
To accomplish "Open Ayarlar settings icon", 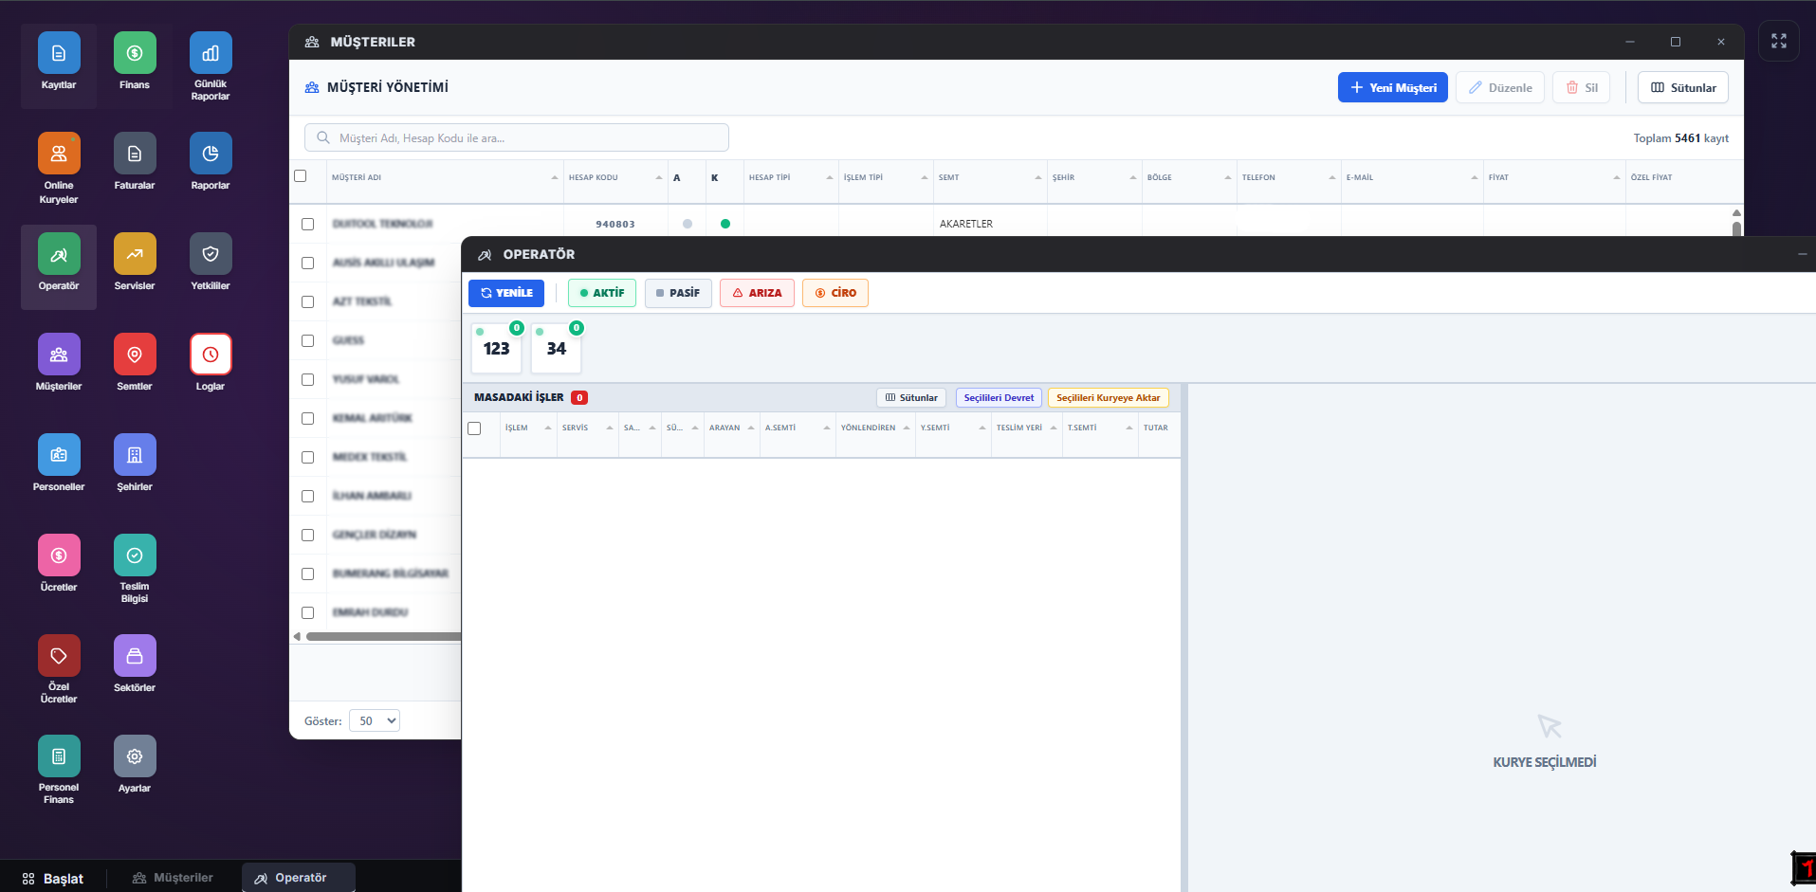I will pos(135,757).
